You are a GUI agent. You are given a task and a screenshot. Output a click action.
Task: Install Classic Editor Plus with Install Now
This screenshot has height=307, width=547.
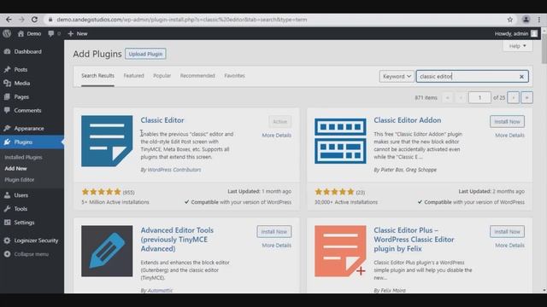click(x=507, y=231)
